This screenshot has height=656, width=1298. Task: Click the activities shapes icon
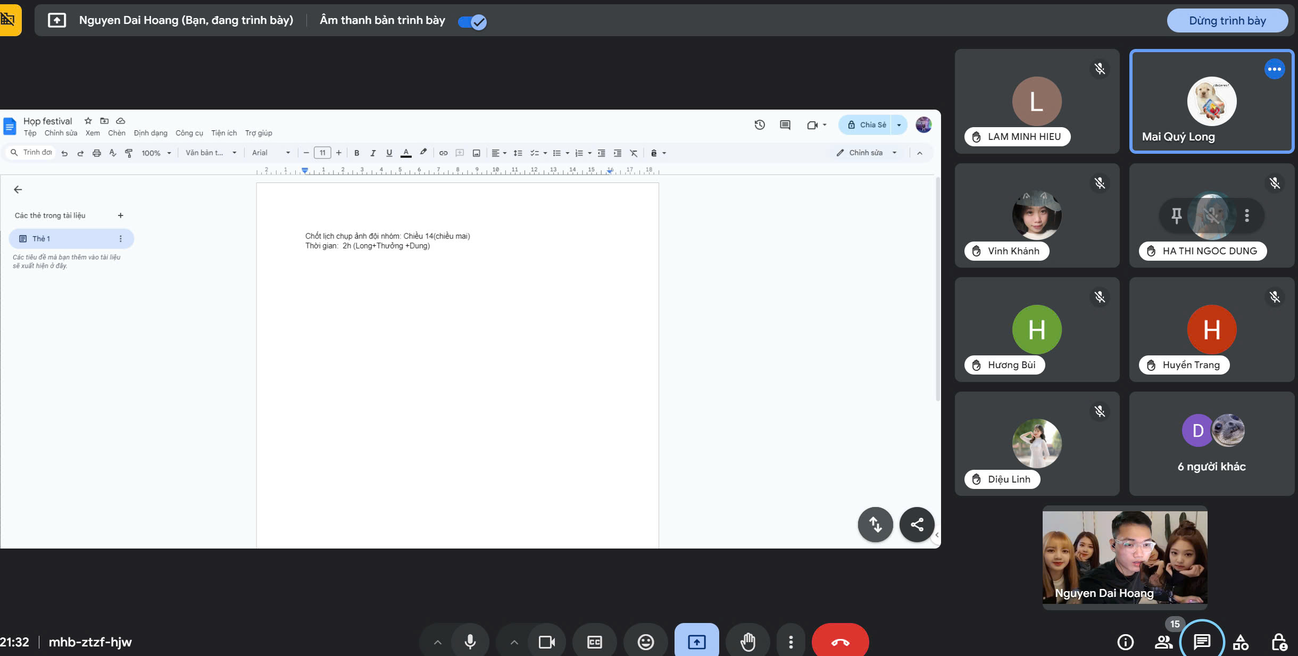point(1241,642)
